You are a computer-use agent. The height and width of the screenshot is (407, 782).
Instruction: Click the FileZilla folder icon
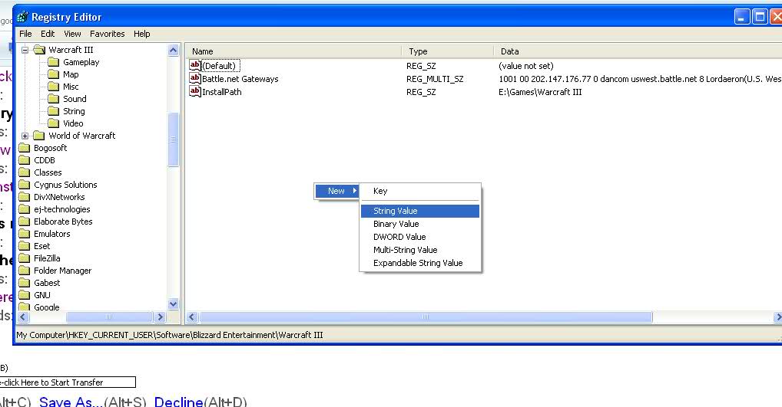pyautogui.click(x=24, y=258)
